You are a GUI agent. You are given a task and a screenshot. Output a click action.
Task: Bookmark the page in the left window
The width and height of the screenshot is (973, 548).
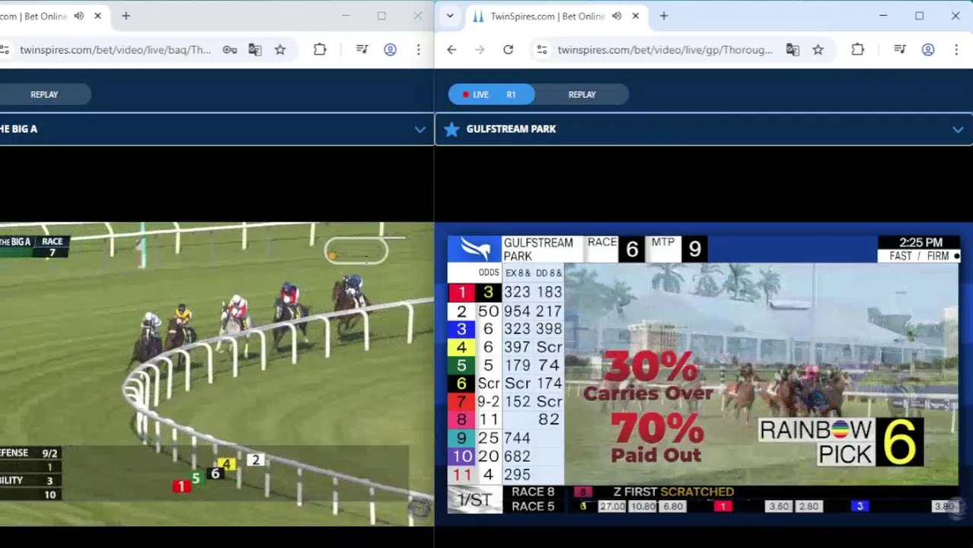pyautogui.click(x=280, y=49)
